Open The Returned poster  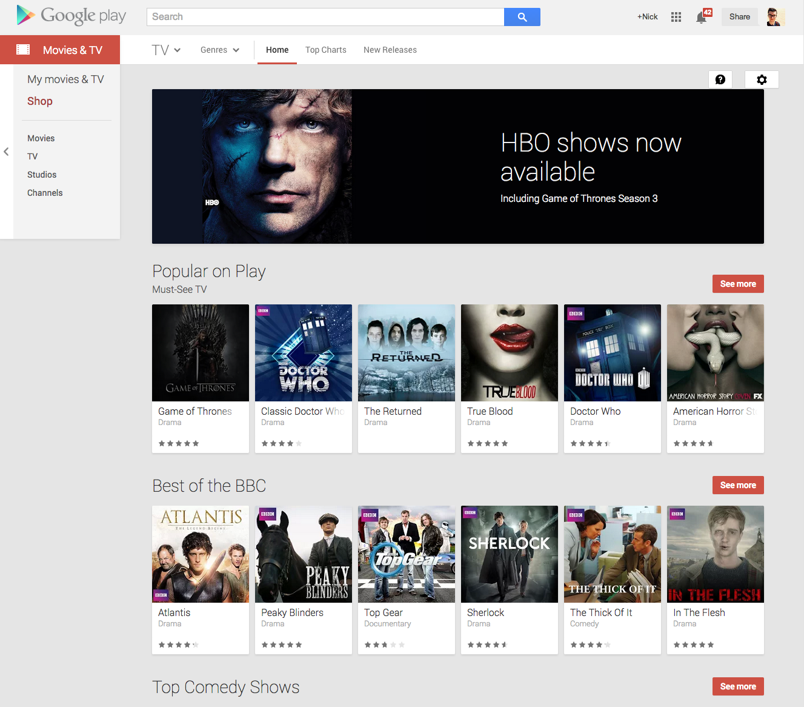click(407, 353)
